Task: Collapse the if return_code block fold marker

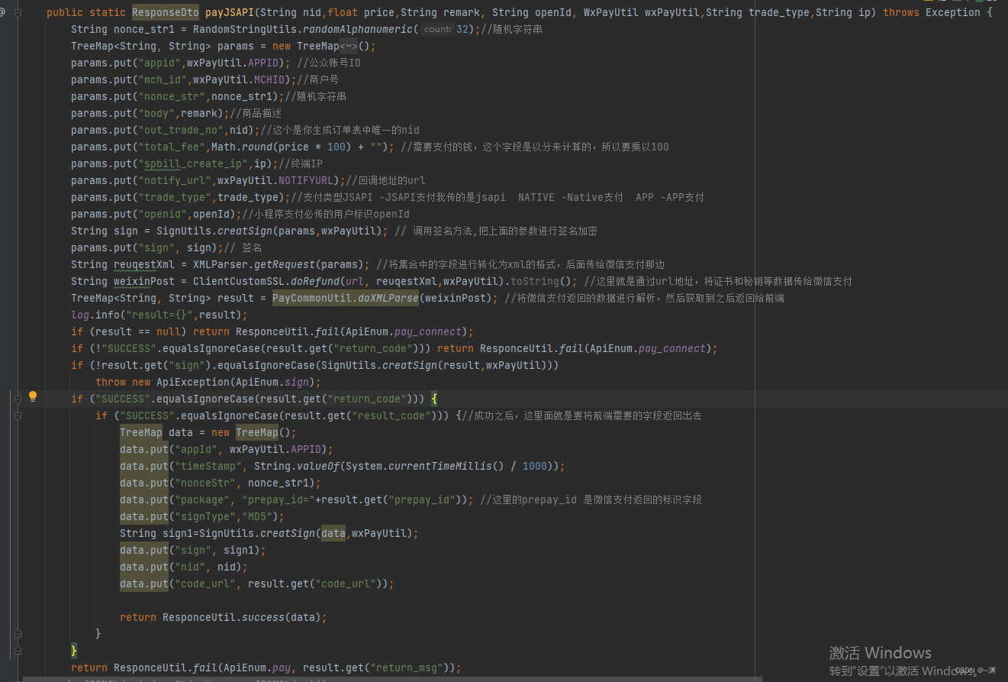Action: 18,399
